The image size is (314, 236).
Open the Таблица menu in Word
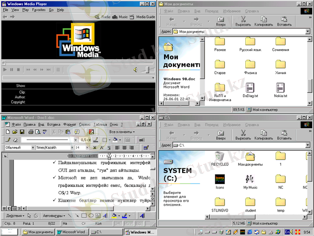[x=100, y=124]
